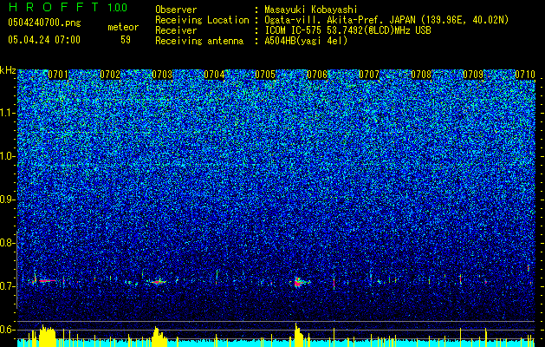The image size is (545, 347).
Task: Click the 0.9 kHz axis label
Action: tap(7, 200)
